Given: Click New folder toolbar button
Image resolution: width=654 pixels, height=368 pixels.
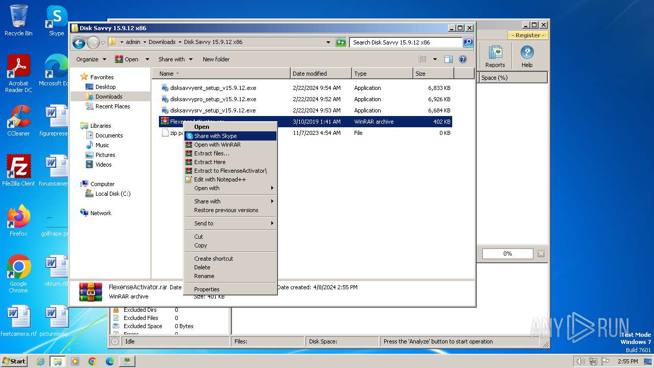Looking at the screenshot, I should click(x=216, y=59).
